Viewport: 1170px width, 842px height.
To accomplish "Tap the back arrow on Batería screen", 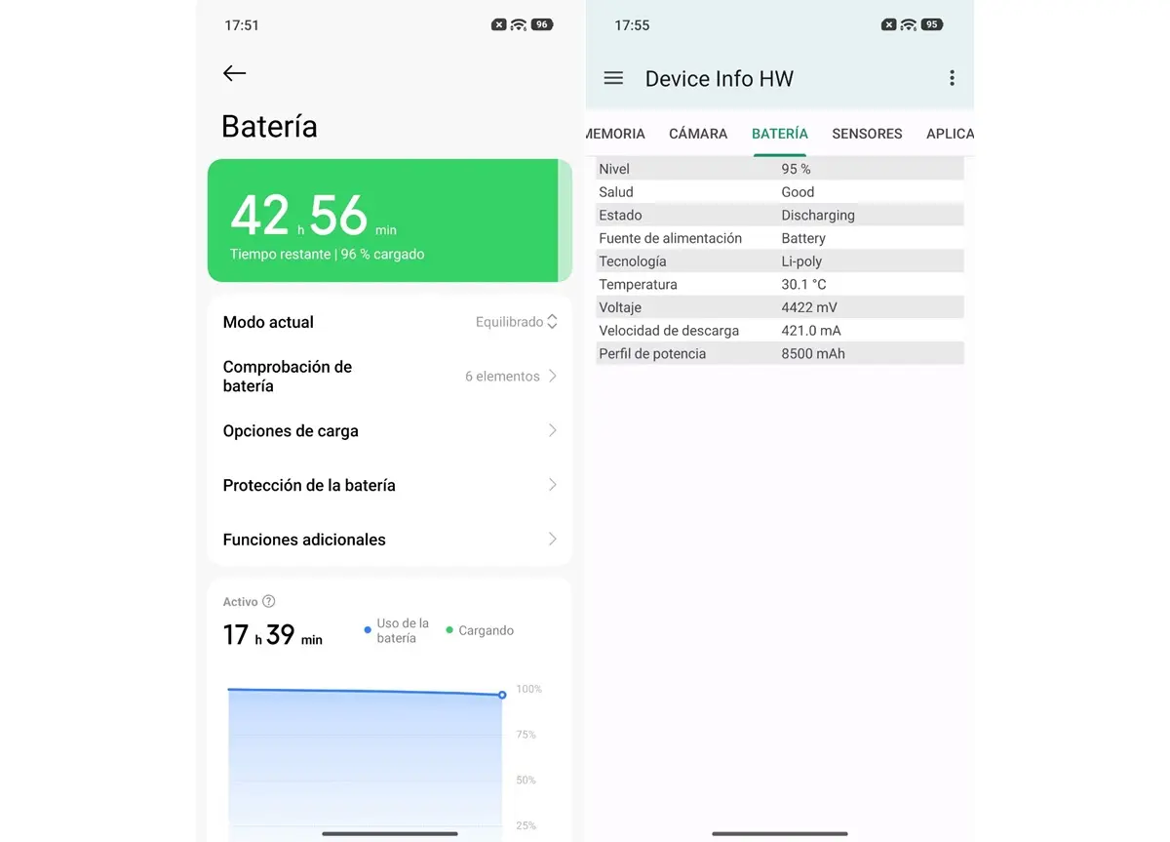I will (x=234, y=73).
